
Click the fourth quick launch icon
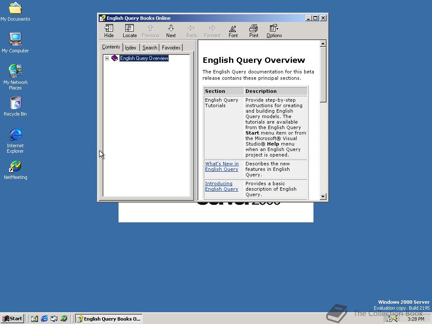pos(64,319)
